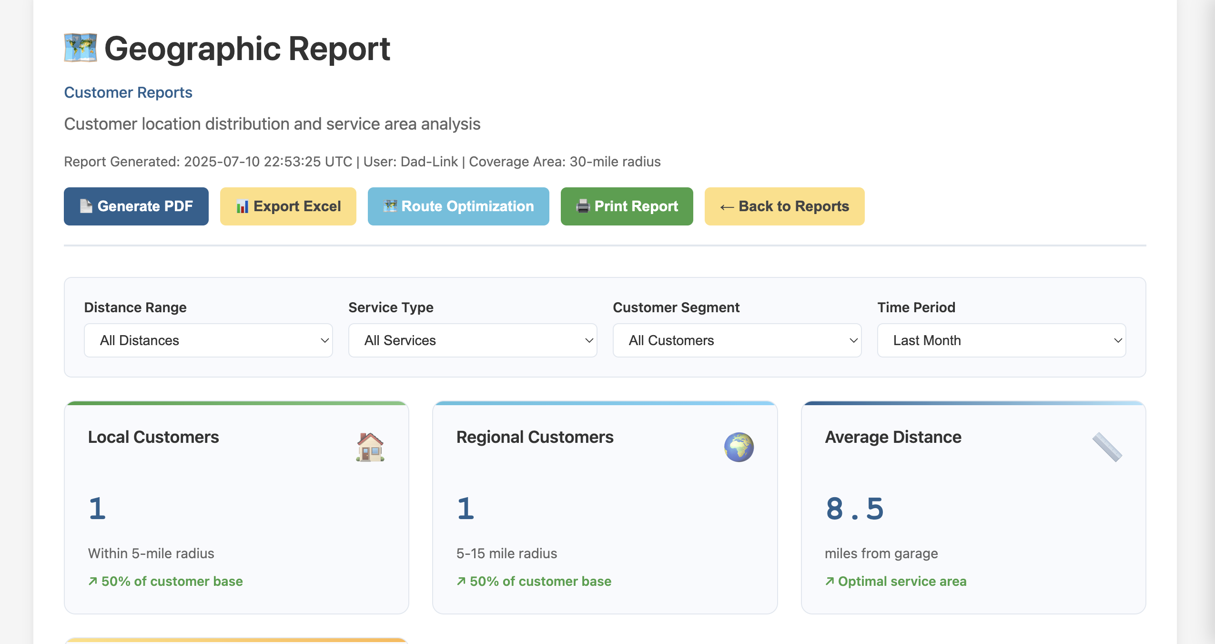The height and width of the screenshot is (644, 1215).
Task: Click the house icon on the Local Customers card
Action: coord(369,446)
